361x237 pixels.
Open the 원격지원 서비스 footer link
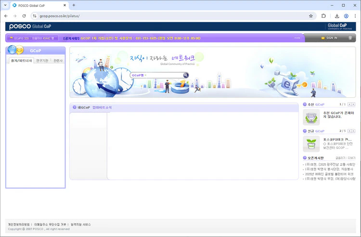click(80, 224)
